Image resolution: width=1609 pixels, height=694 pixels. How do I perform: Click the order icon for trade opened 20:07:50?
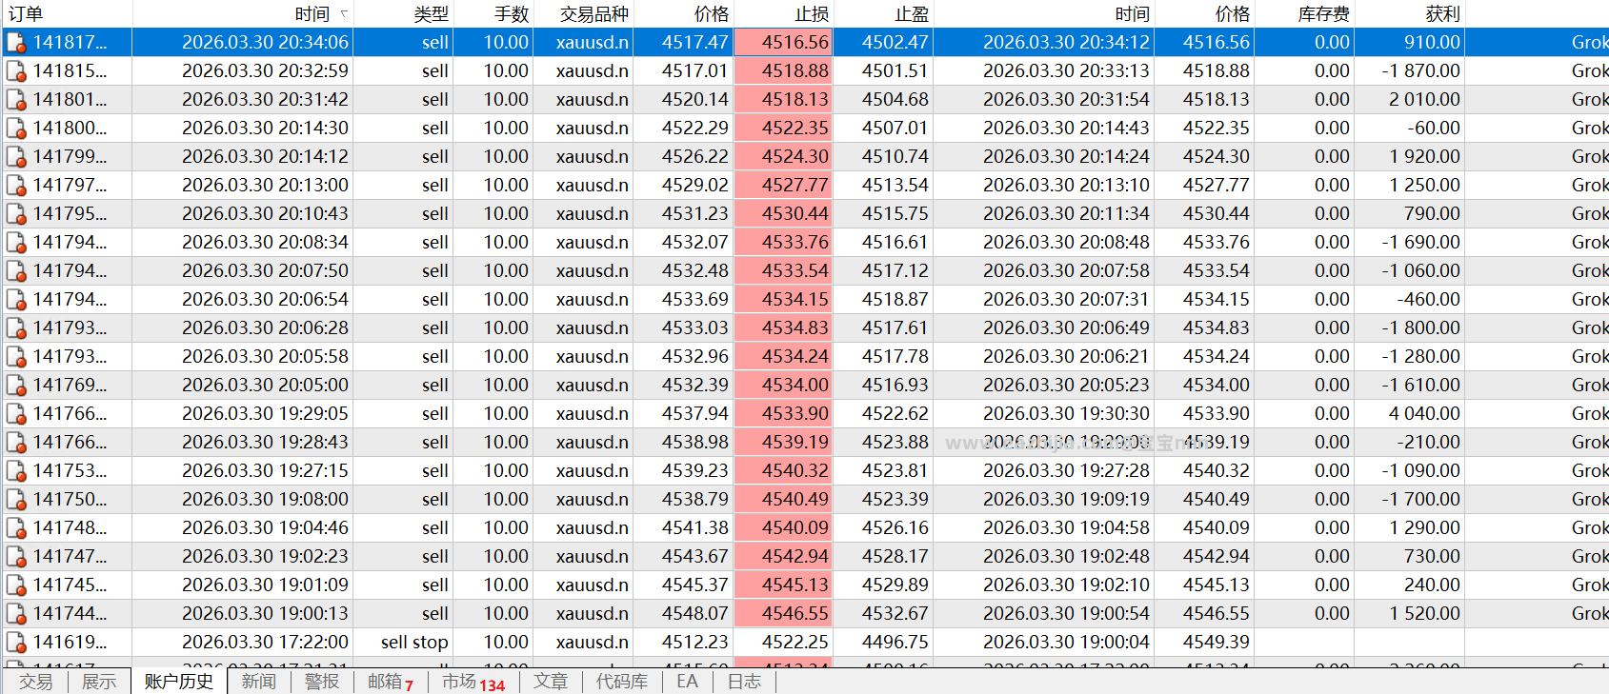(x=16, y=271)
